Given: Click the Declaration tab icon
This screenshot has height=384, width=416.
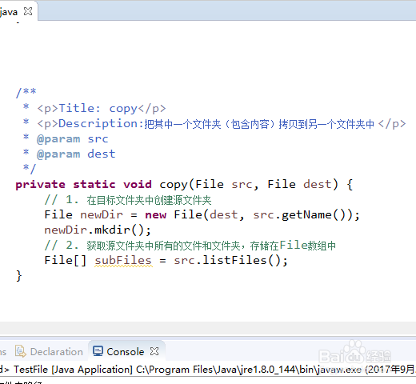Looking at the screenshot, I should coord(21,351).
